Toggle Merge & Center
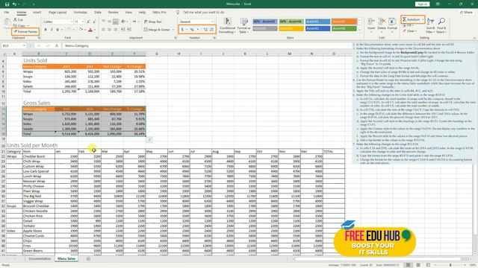The width and height of the screenshot is (478, 268). click(157, 30)
